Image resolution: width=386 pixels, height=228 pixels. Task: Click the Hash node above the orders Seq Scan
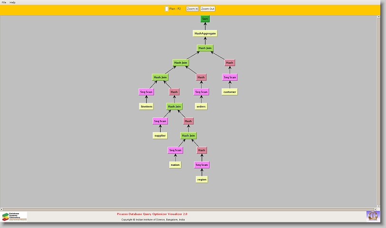pyautogui.click(x=201, y=77)
